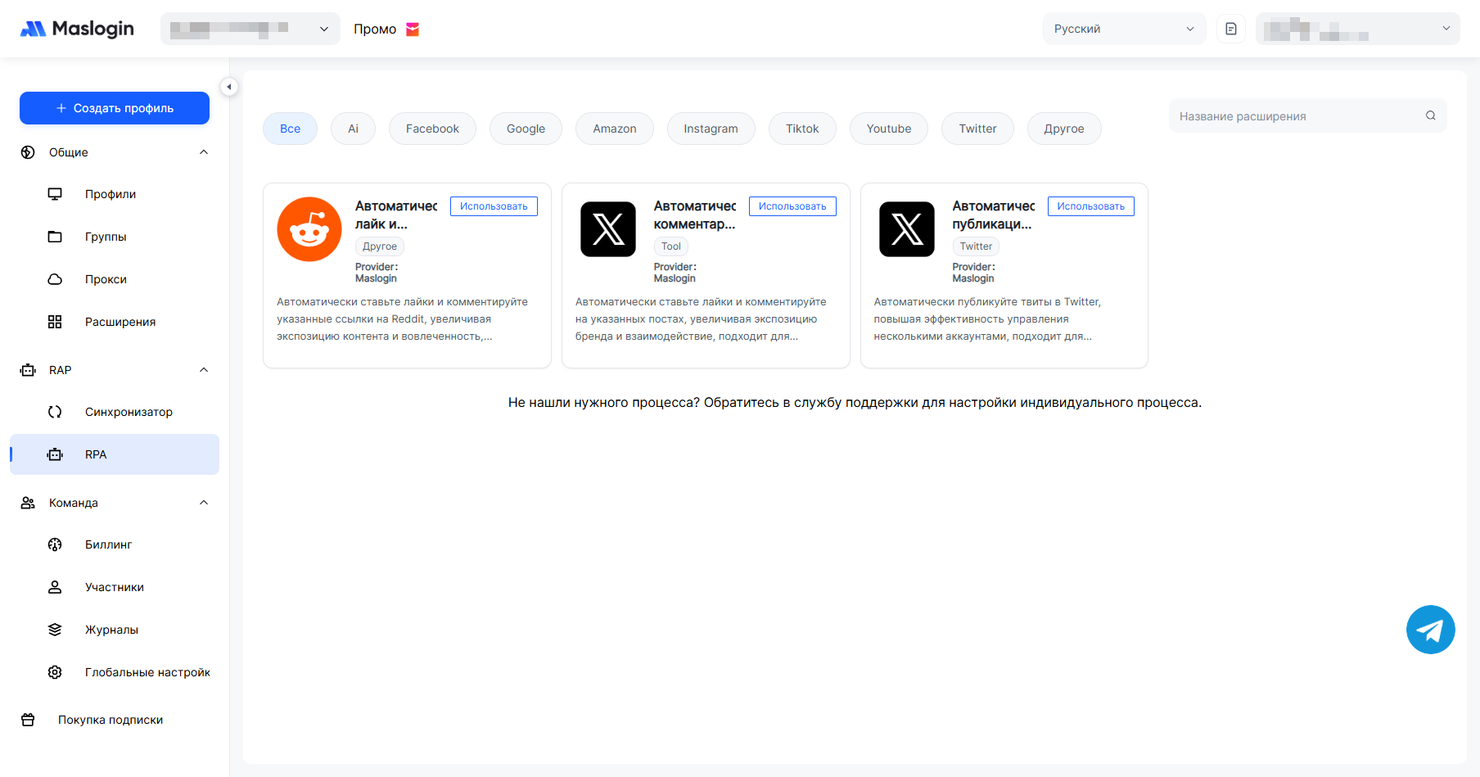
Task: Collapse the Команда section chevron
Action: (204, 503)
